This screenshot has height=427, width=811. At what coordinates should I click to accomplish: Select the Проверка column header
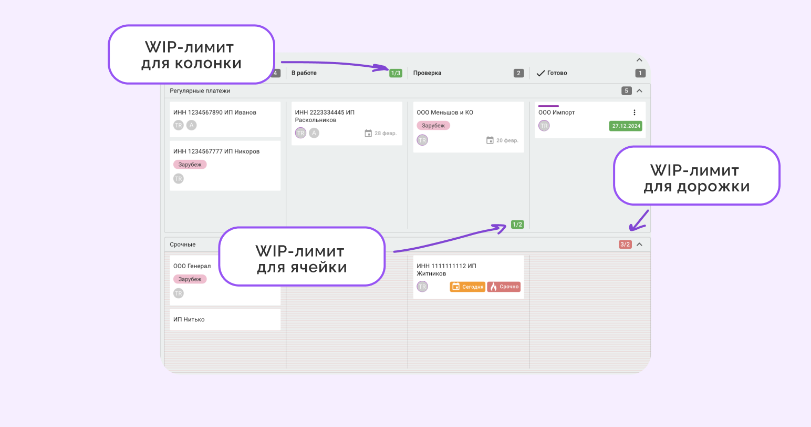[x=427, y=73]
